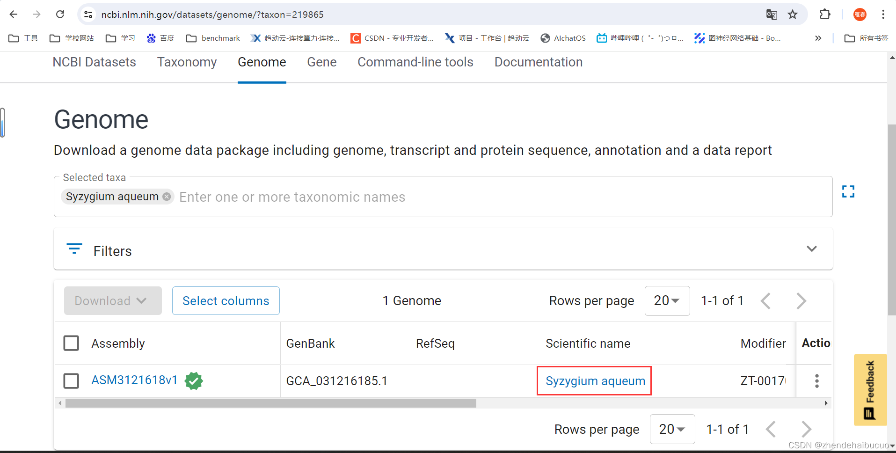This screenshot has height=453, width=896.
Task: Open the Gene tab
Action: pyautogui.click(x=321, y=62)
